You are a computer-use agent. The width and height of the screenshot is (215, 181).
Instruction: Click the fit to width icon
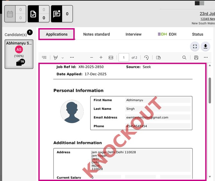tap(111, 57)
